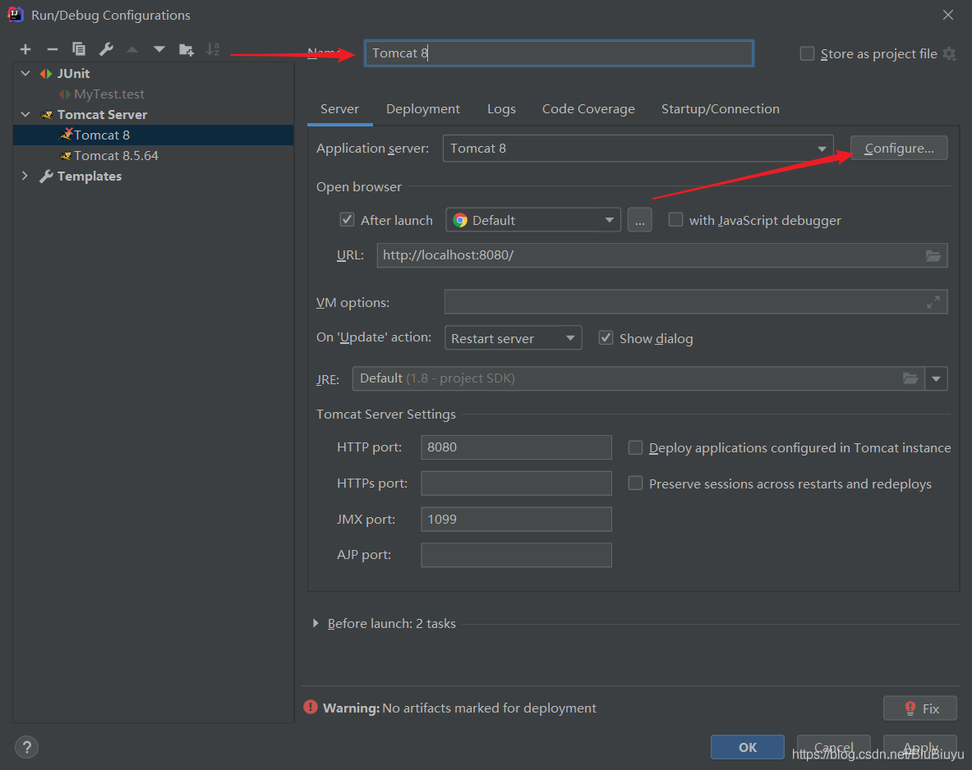The height and width of the screenshot is (770, 972).
Task: Click the Configure... button
Action: click(899, 148)
